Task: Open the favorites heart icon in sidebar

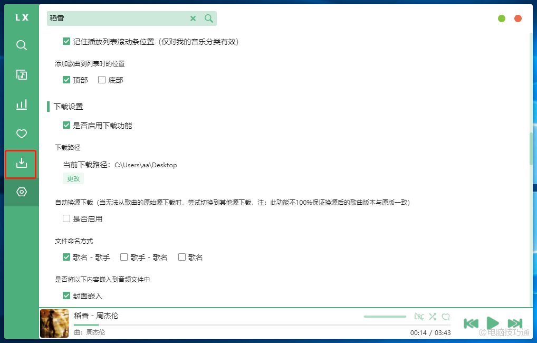Action: (22, 134)
